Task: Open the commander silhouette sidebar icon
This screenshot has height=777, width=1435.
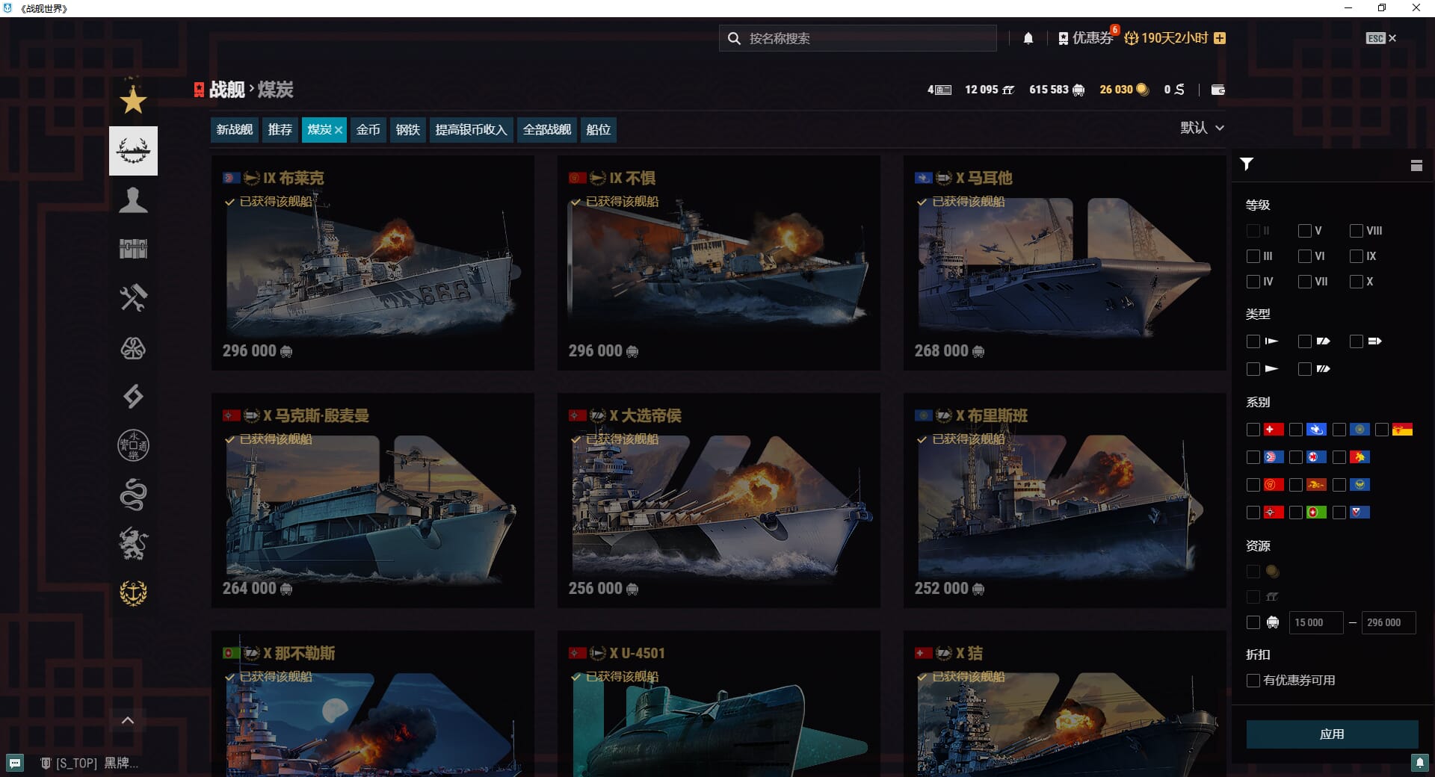Action: coord(133,200)
